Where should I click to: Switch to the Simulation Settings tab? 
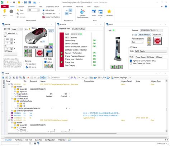point(78,29)
